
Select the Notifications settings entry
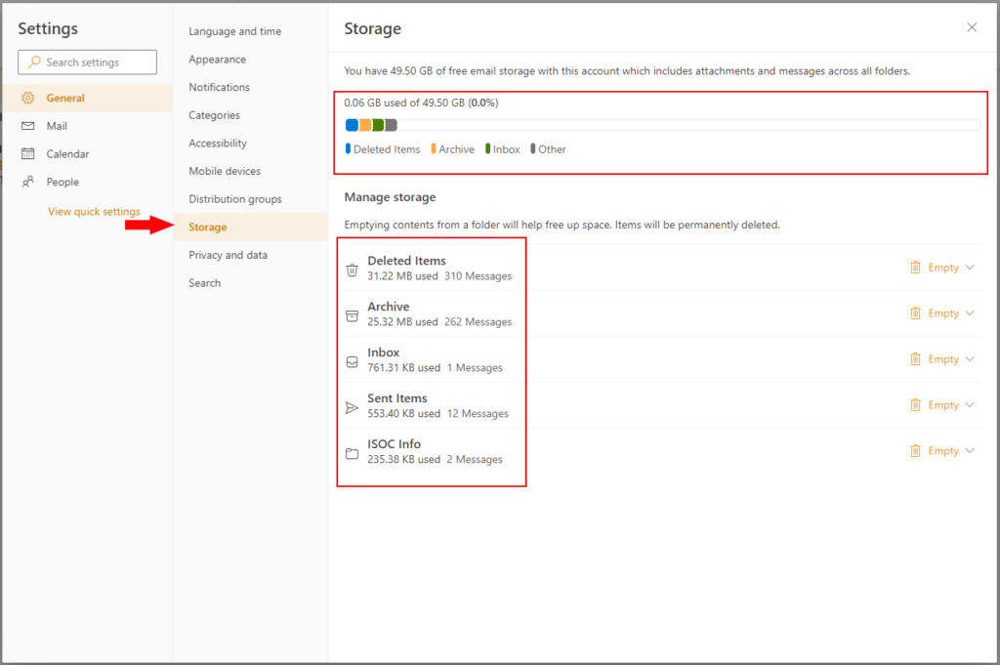click(x=219, y=87)
